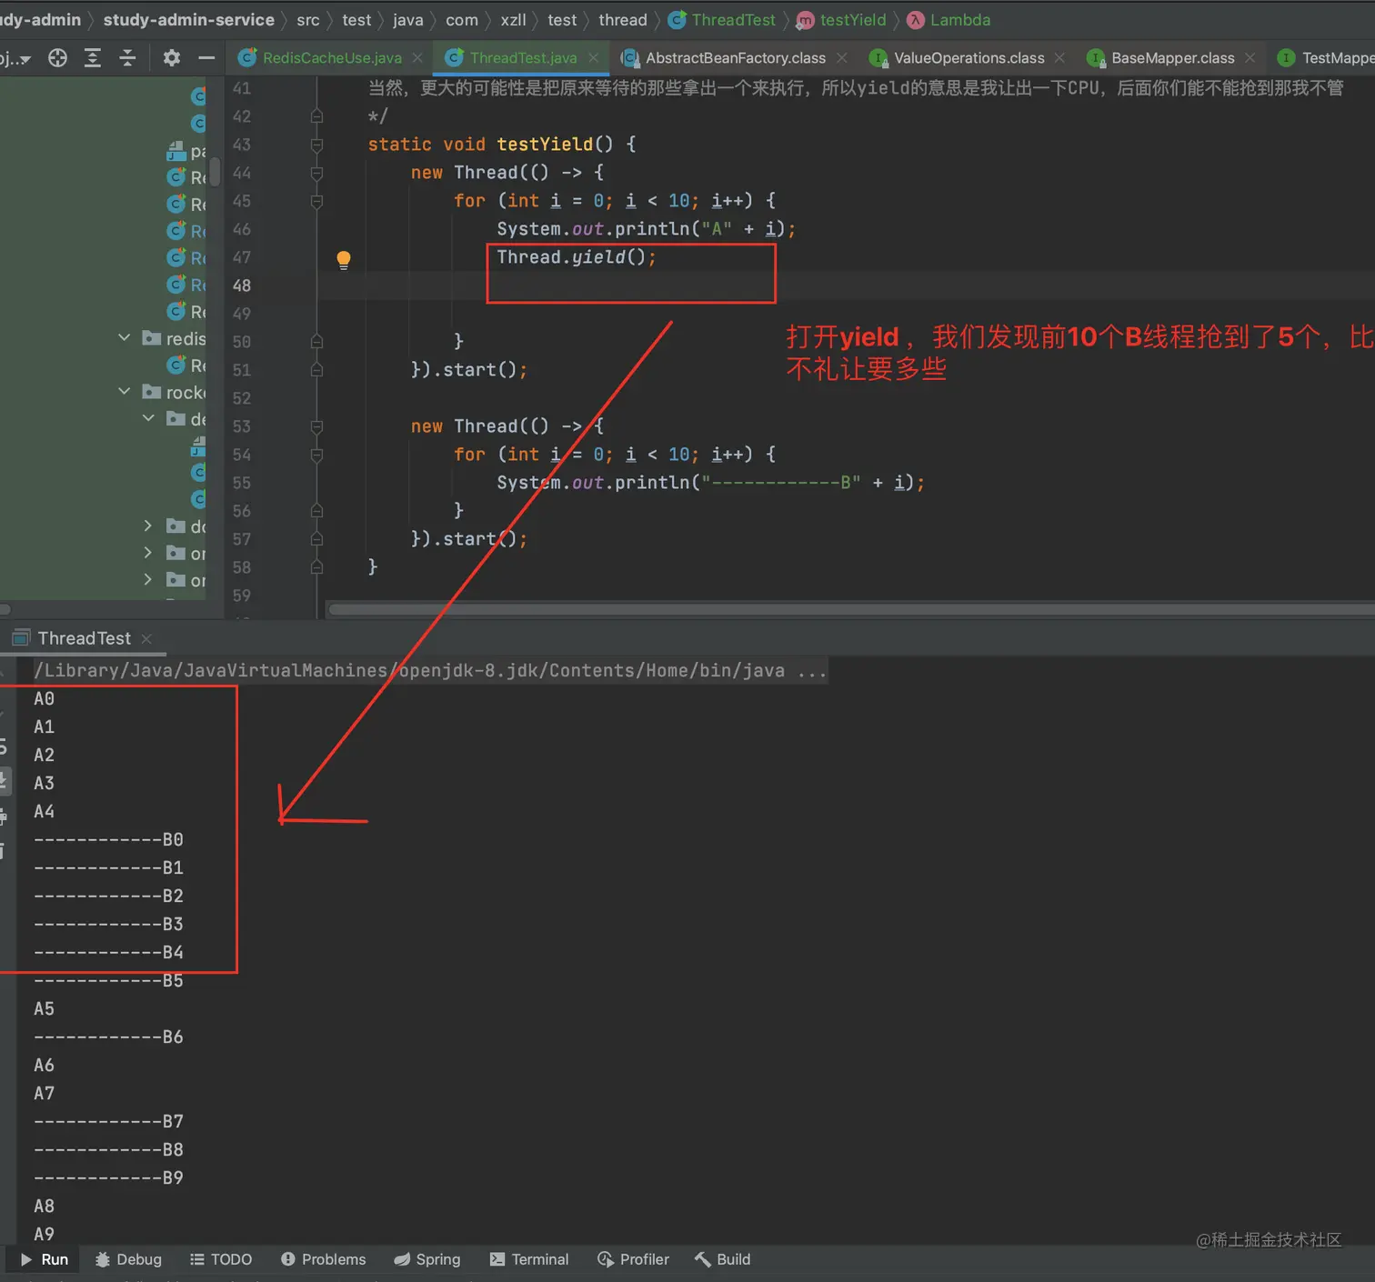Click study-admin-service in the breadcrumb bar
Image resolution: width=1375 pixels, height=1282 pixels.
point(188,20)
